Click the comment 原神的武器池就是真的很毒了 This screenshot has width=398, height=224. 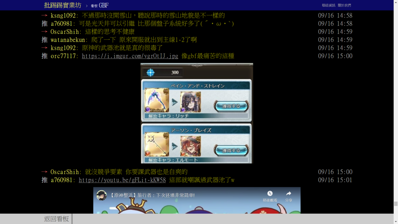point(122,48)
